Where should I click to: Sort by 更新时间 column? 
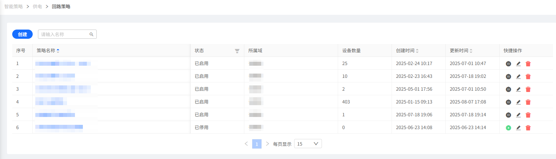pyautogui.click(x=471, y=51)
